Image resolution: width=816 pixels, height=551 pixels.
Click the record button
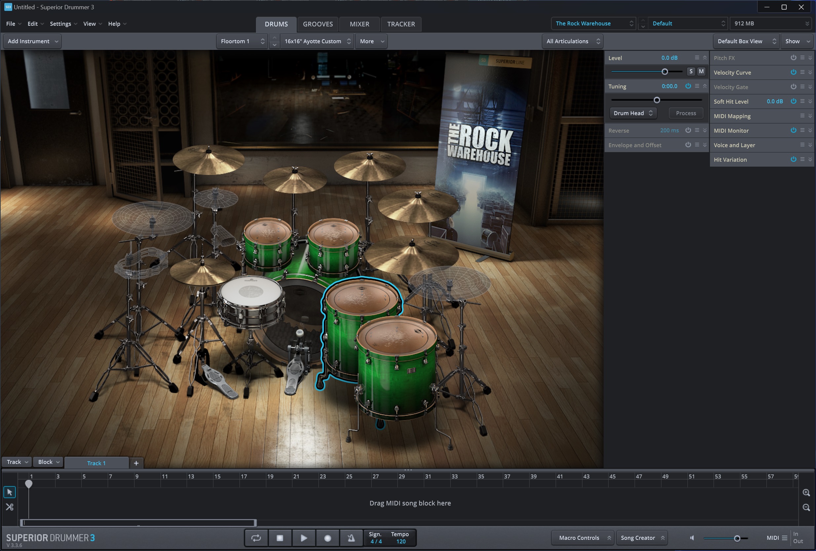click(x=328, y=538)
